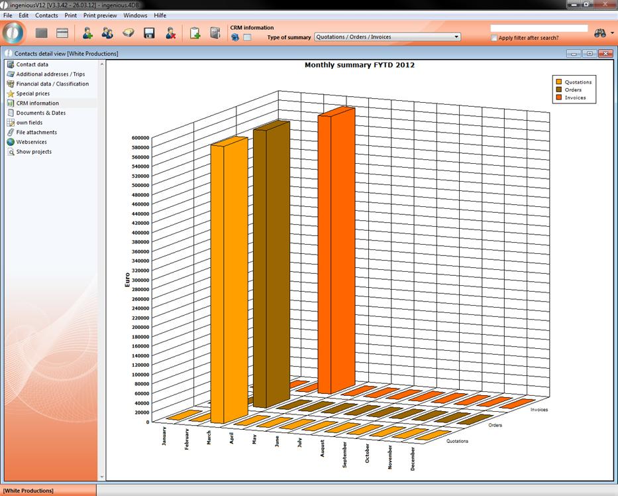Click the delete contact icon with red X
The image size is (618, 496).
[170, 33]
